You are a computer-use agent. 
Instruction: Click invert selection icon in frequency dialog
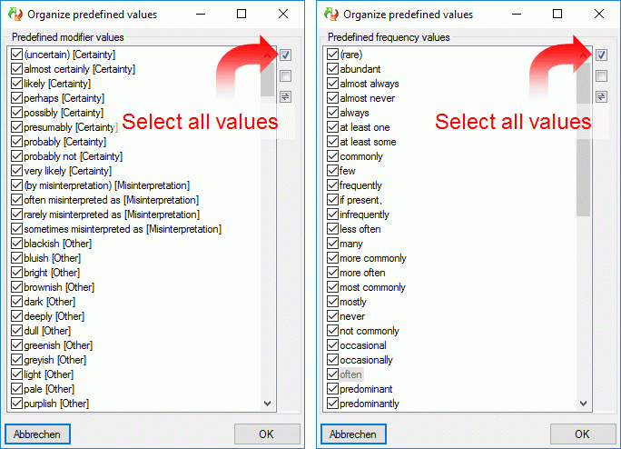pos(601,96)
